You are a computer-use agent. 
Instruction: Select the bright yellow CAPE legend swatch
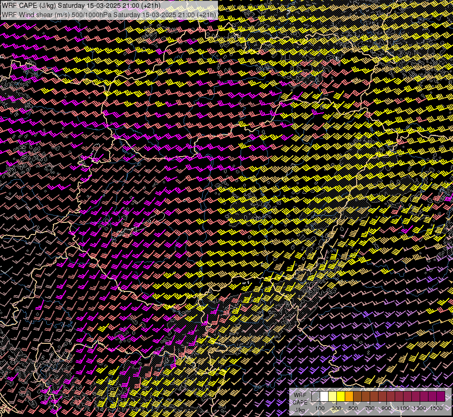tap(341, 396)
